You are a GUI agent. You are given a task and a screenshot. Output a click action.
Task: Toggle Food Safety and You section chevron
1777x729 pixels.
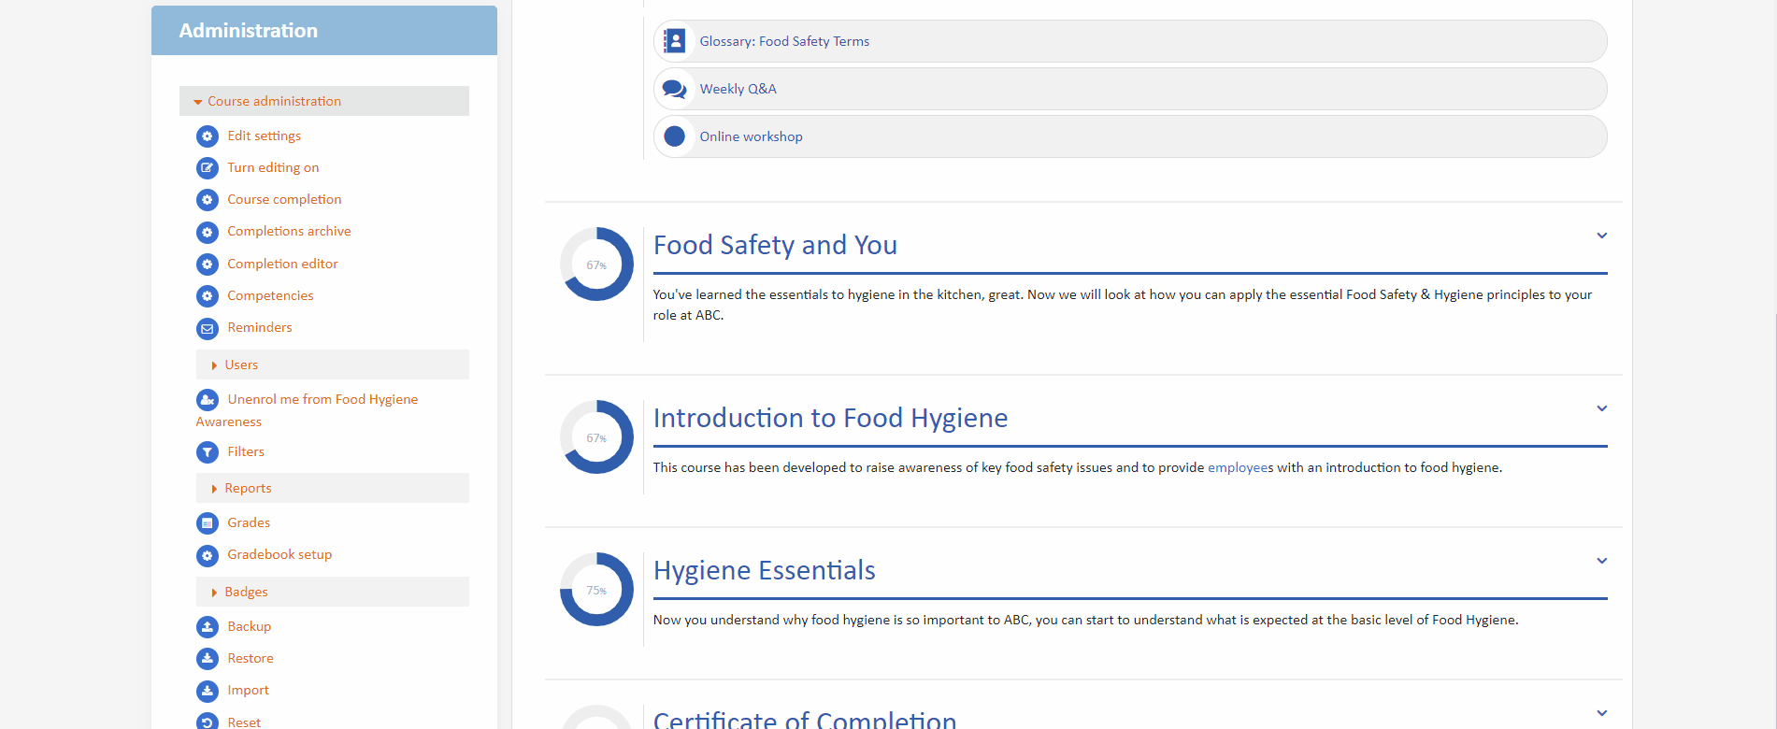[x=1601, y=236]
